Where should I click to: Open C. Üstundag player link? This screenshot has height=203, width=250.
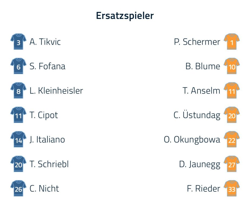197,115
